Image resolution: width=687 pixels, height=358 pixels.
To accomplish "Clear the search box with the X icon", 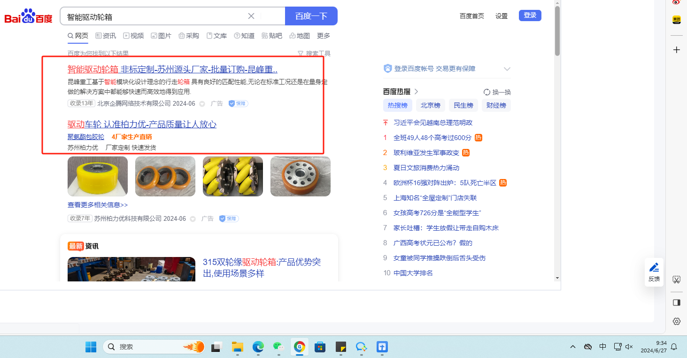I will 251,16.
